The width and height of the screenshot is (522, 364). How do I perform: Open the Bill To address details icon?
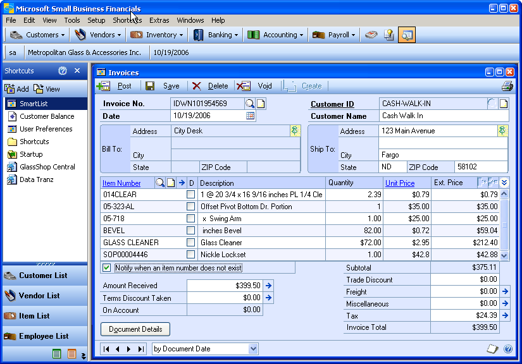295,131
